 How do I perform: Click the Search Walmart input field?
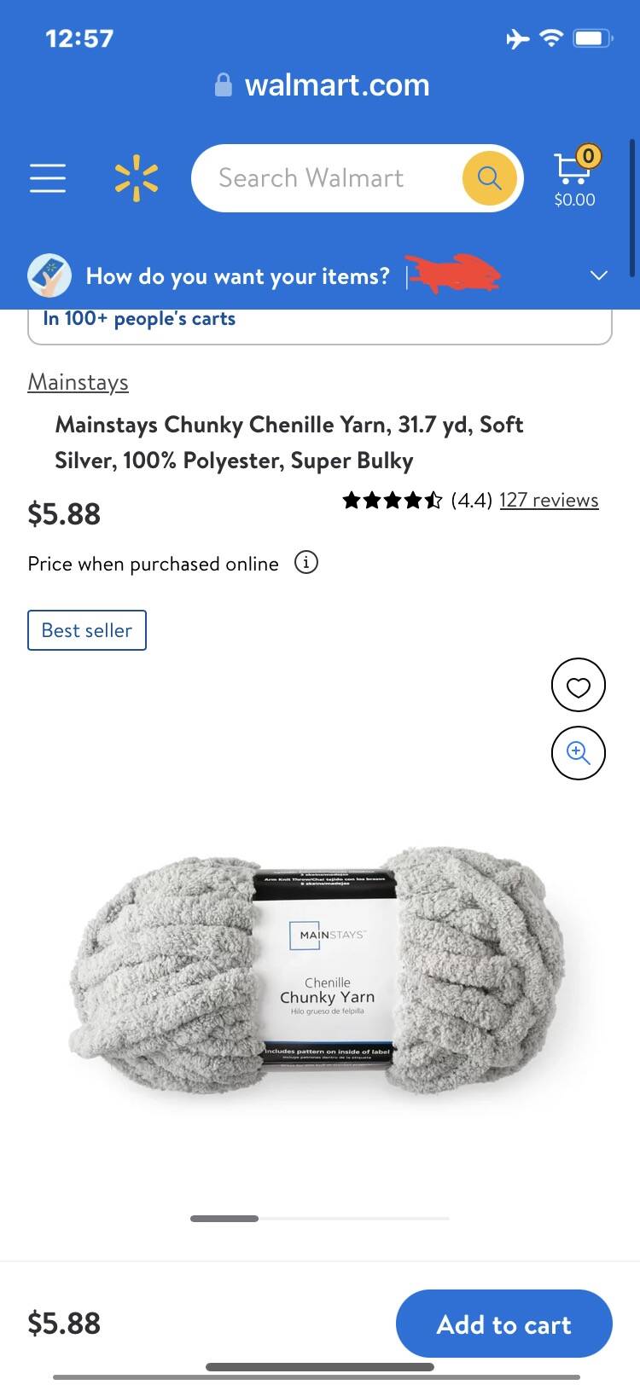coord(329,178)
